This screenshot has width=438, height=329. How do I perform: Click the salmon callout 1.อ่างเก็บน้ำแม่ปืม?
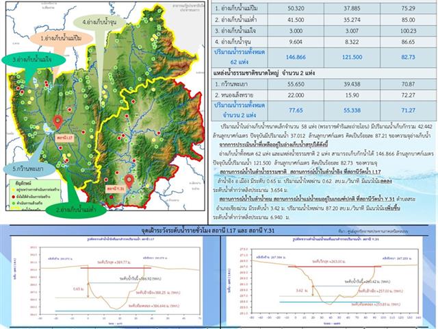tap(64, 38)
